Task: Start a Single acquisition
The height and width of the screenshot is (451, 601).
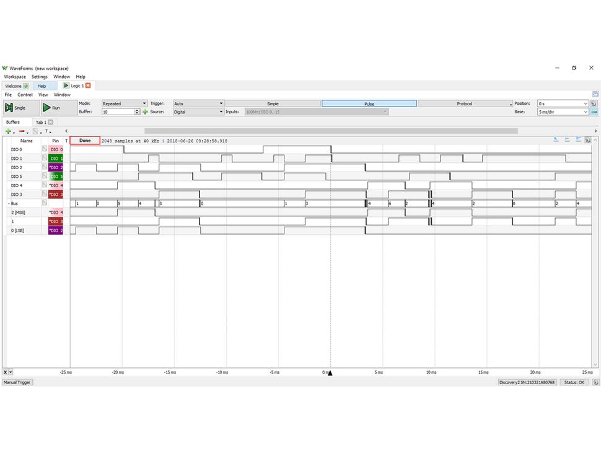Action: tap(16, 108)
